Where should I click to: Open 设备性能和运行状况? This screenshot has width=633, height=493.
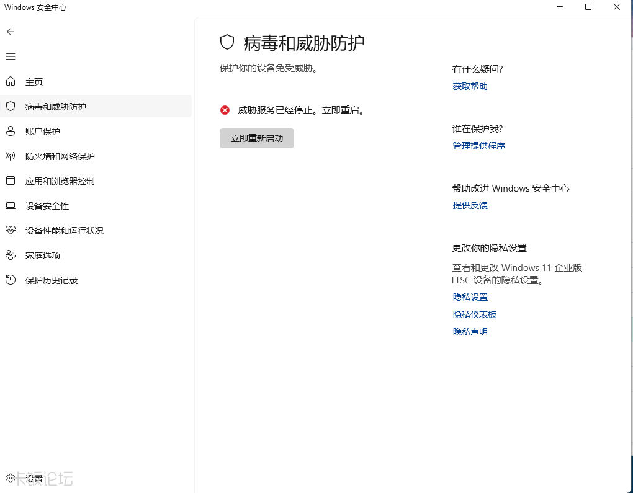tap(96, 230)
